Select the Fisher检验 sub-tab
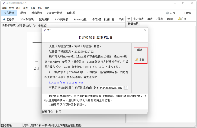 tap(80, 19)
